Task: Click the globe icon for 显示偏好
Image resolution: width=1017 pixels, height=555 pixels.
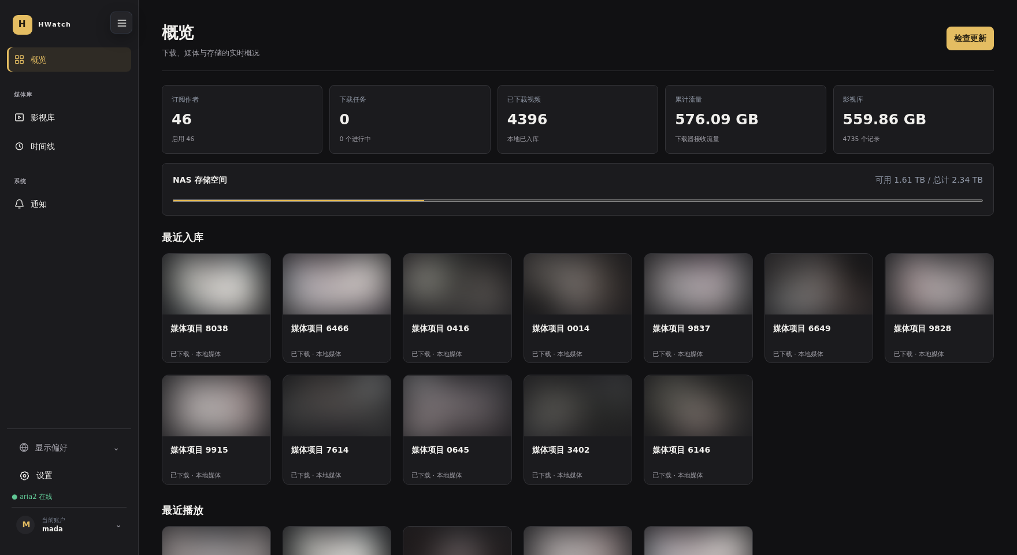Action: [24, 447]
